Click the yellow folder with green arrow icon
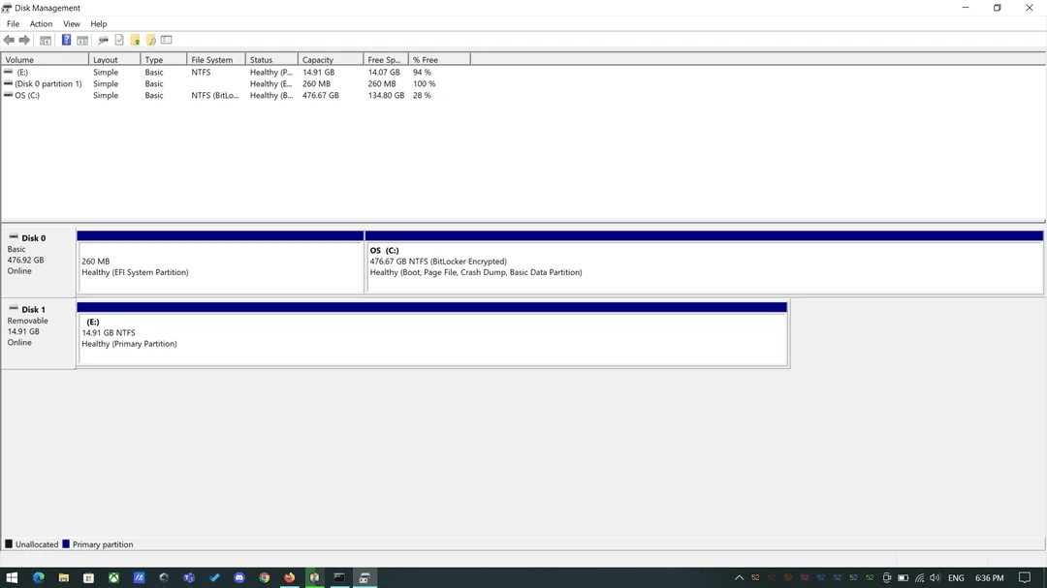Image resolution: width=1047 pixels, height=588 pixels. coord(136,40)
